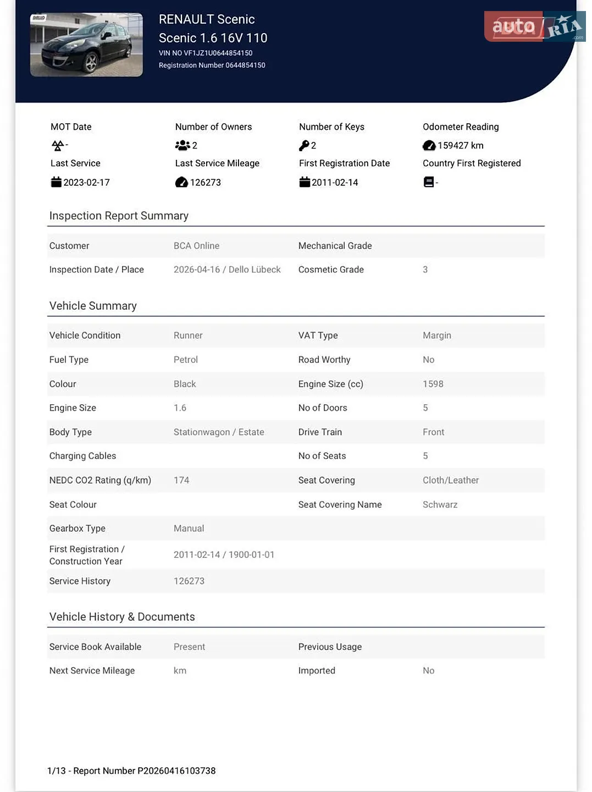The width and height of the screenshot is (592, 792).
Task: Click No of Seats value '5'
Action: [x=425, y=456]
